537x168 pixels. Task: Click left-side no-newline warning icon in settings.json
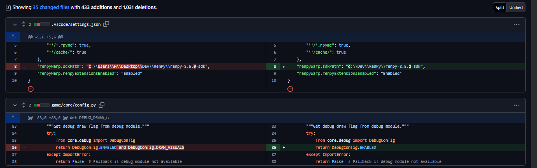point(31,89)
